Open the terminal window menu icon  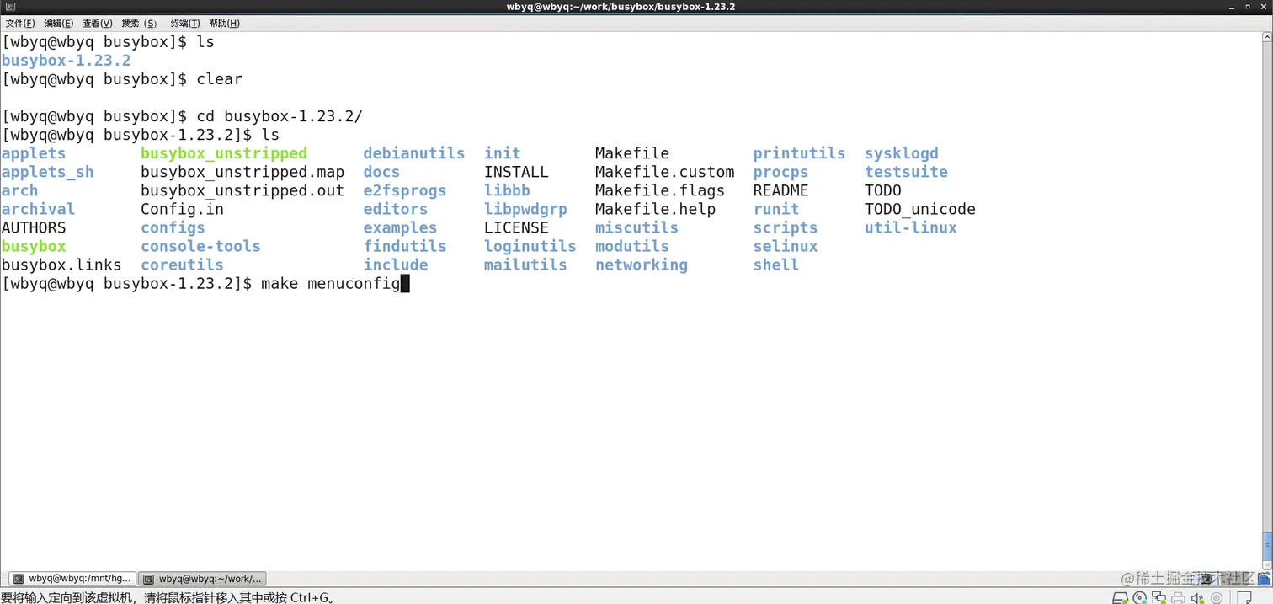click(x=9, y=7)
